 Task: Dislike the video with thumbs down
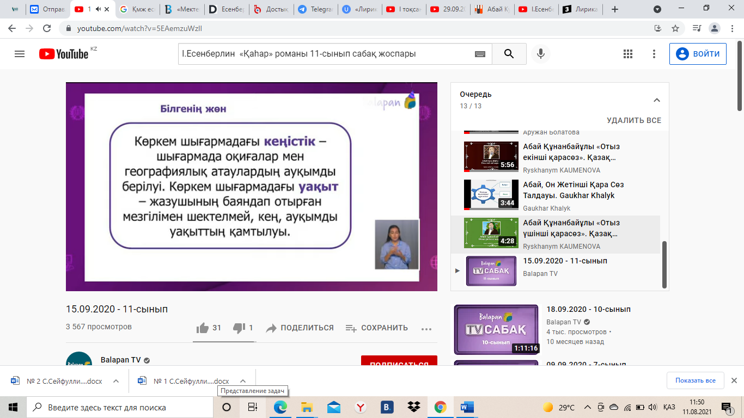(x=238, y=328)
